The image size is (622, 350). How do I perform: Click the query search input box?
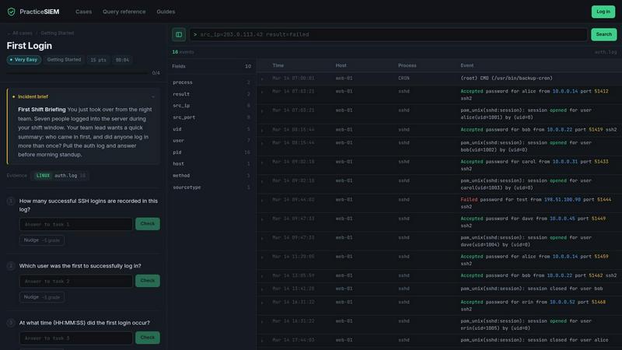388,34
